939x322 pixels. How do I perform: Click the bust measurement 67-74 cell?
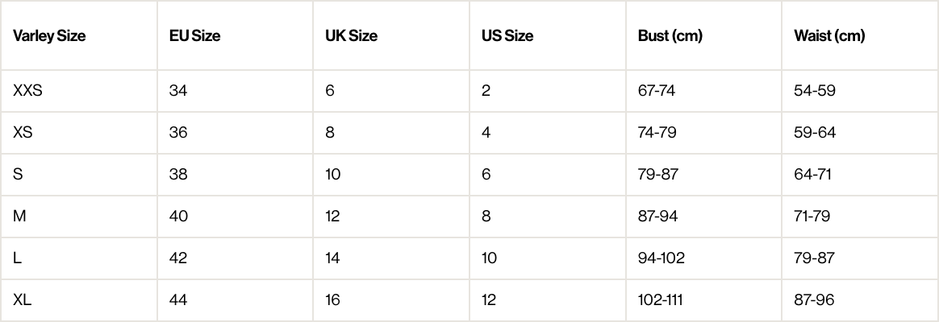click(656, 90)
